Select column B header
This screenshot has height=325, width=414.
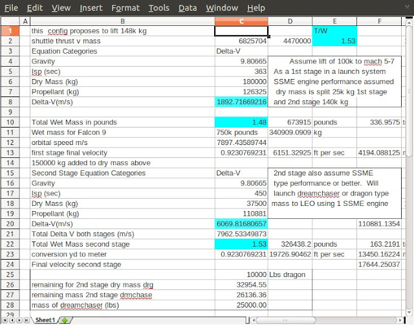click(122, 21)
